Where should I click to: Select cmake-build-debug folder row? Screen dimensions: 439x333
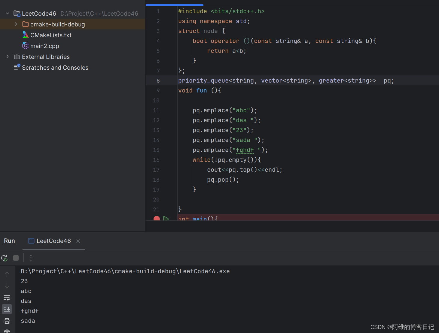(x=72, y=24)
